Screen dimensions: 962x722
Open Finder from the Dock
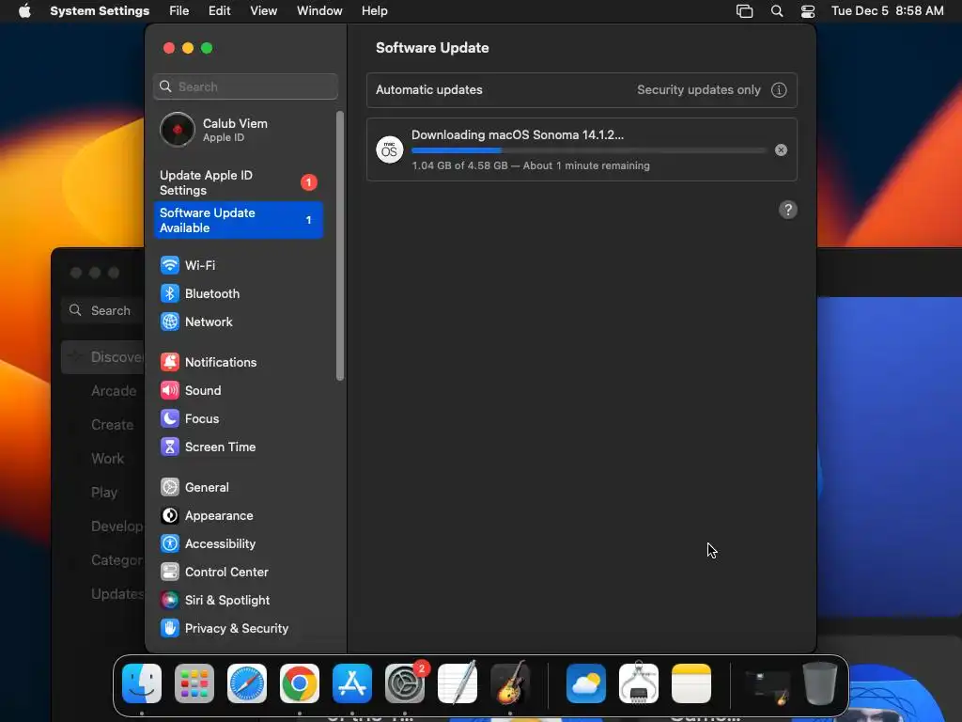coord(142,683)
